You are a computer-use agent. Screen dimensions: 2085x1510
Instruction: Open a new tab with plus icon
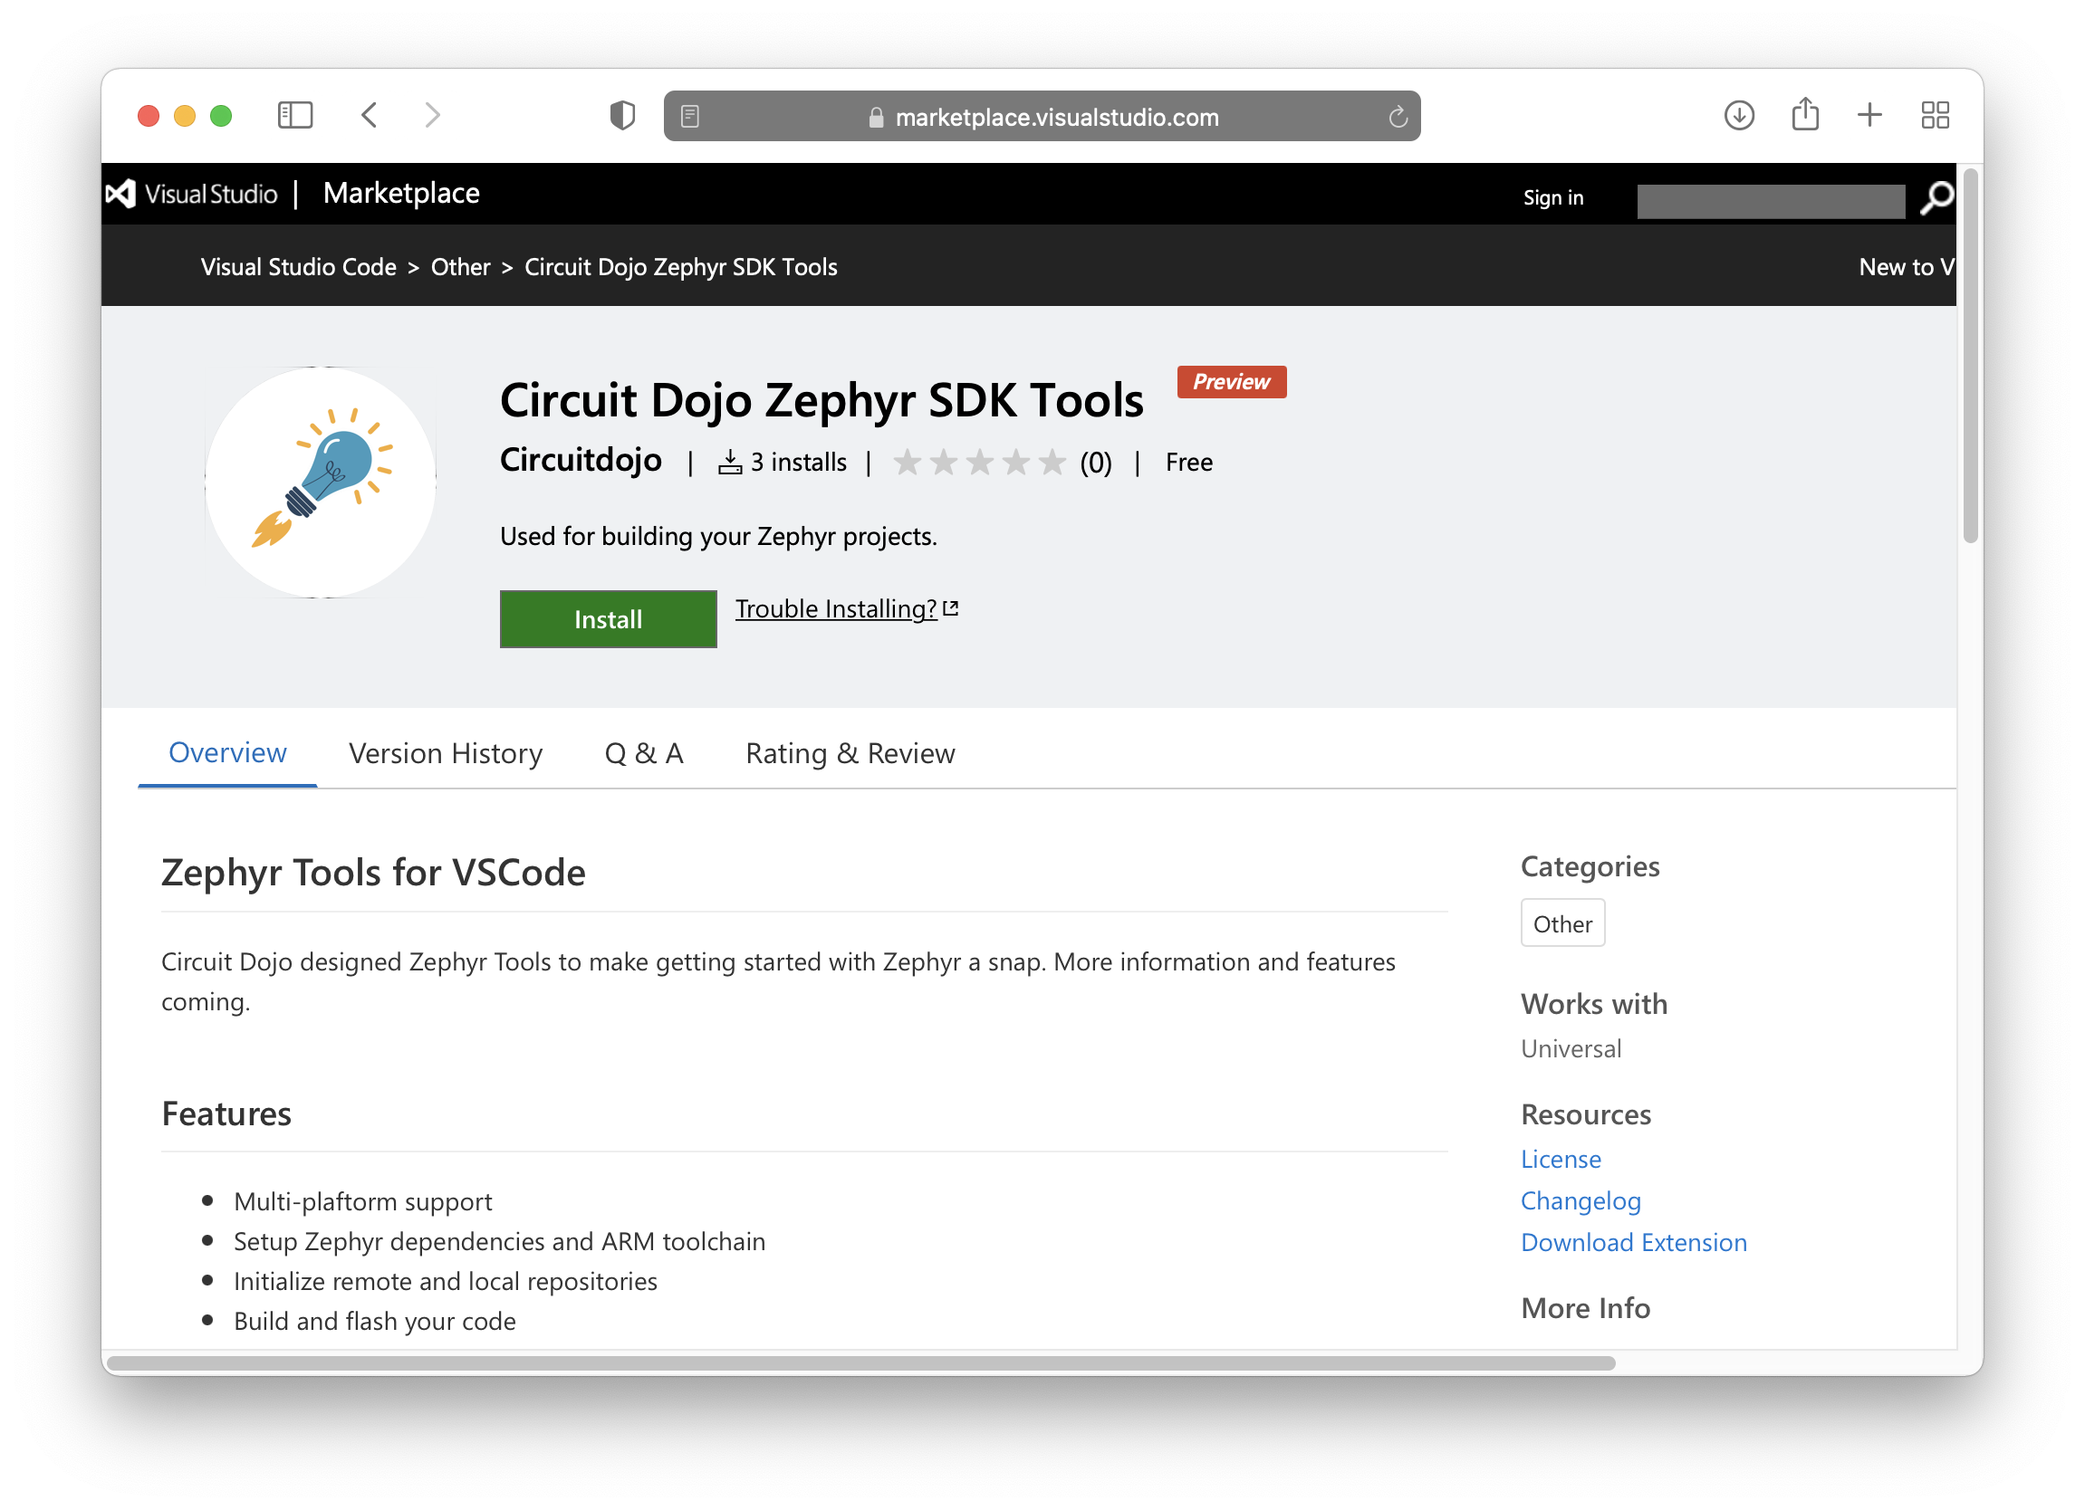pyautogui.click(x=1869, y=115)
